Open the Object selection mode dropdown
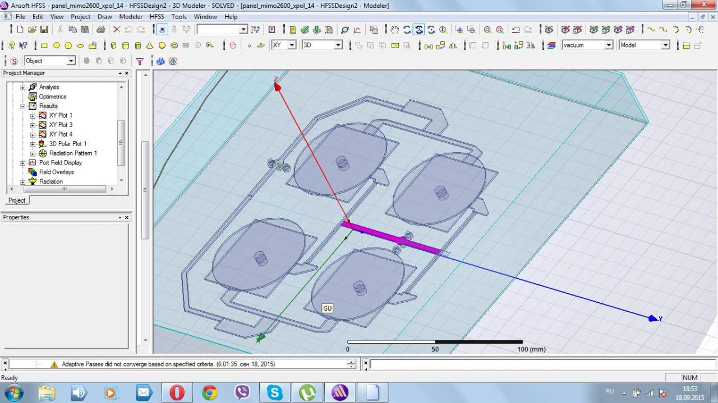718x403 pixels. [x=71, y=61]
